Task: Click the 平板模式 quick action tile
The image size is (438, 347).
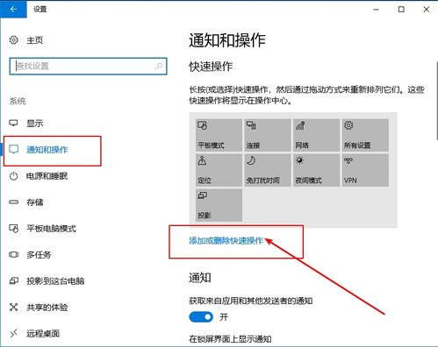Action: [x=219, y=135]
